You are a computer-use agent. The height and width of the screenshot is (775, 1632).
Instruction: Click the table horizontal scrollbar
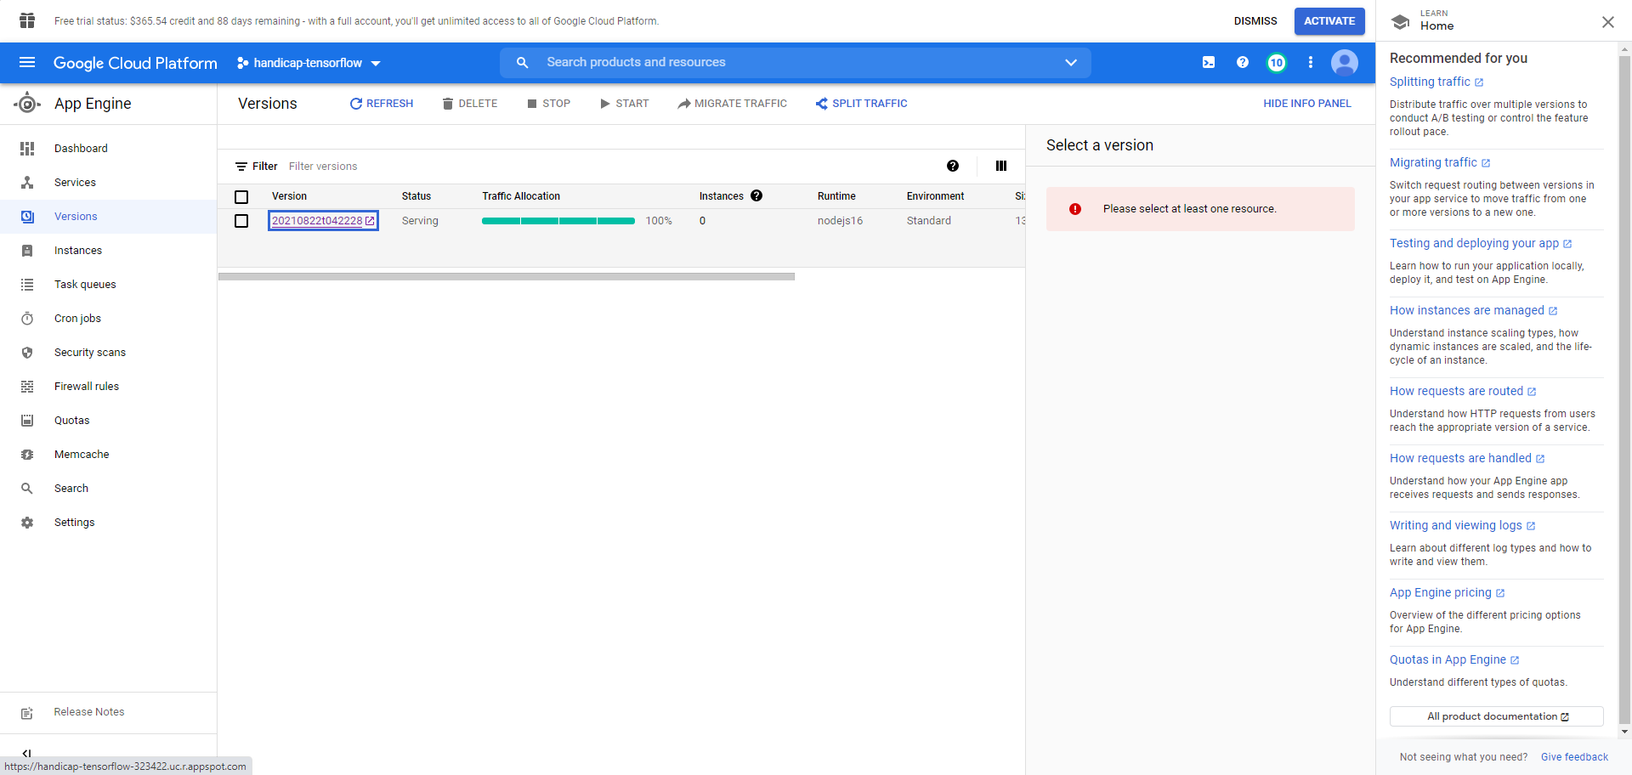pos(507,276)
